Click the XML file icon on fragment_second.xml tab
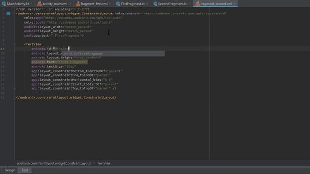This screenshot has height=174, width=310. coord(198,4)
